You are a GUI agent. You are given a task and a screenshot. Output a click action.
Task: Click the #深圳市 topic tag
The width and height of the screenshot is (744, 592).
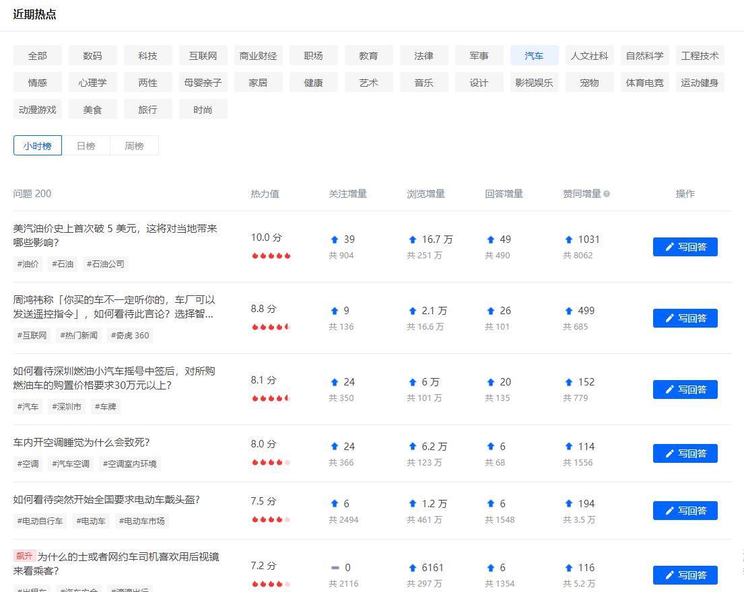coord(67,406)
